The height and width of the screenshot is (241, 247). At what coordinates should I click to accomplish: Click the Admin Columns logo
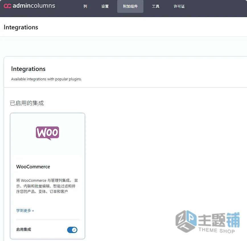pos(30,6)
